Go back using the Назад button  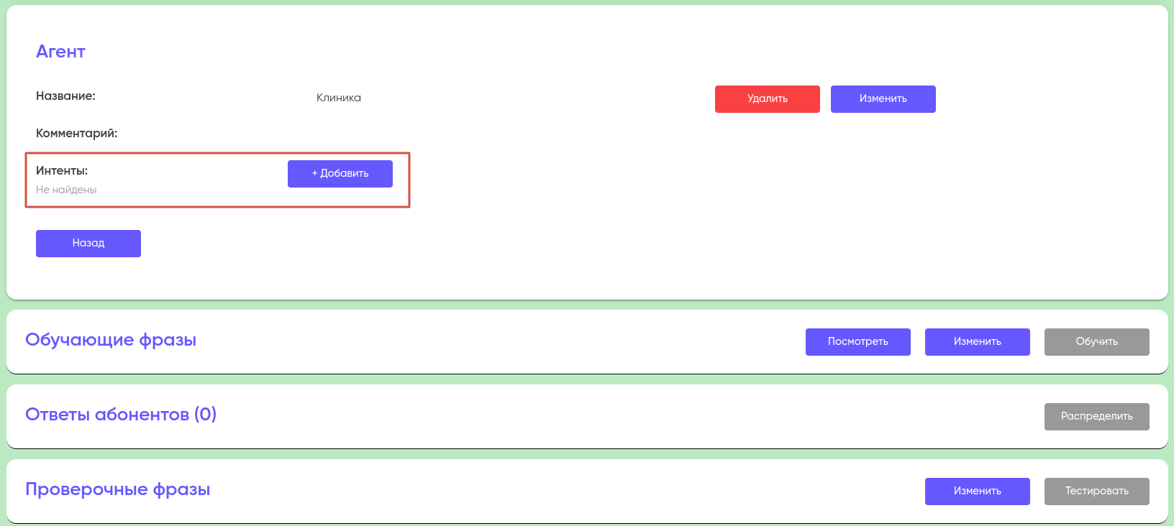(88, 244)
